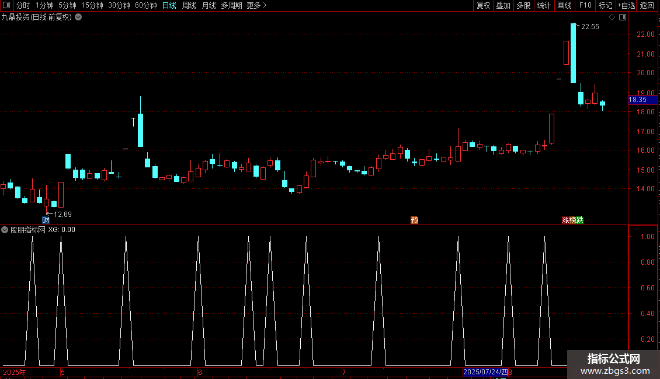Switch to the 月线 monthly tab
Viewport: 660px width, 379px height.
[x=209, y=5]
